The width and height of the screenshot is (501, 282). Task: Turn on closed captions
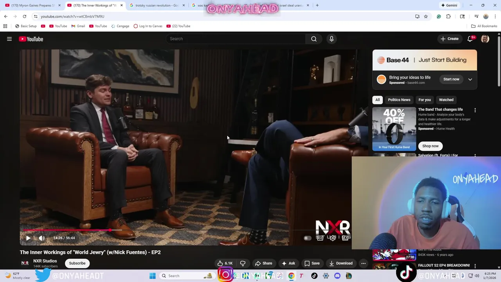[320, 238]
